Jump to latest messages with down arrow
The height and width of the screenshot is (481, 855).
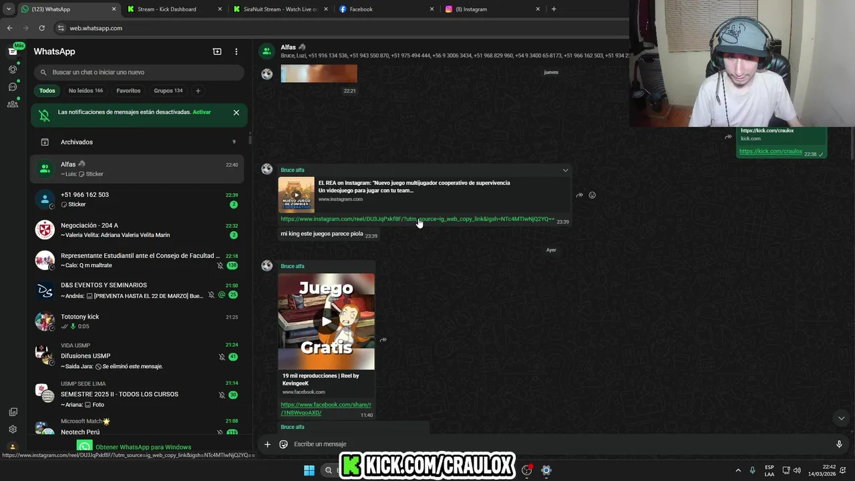coord(841,418)
